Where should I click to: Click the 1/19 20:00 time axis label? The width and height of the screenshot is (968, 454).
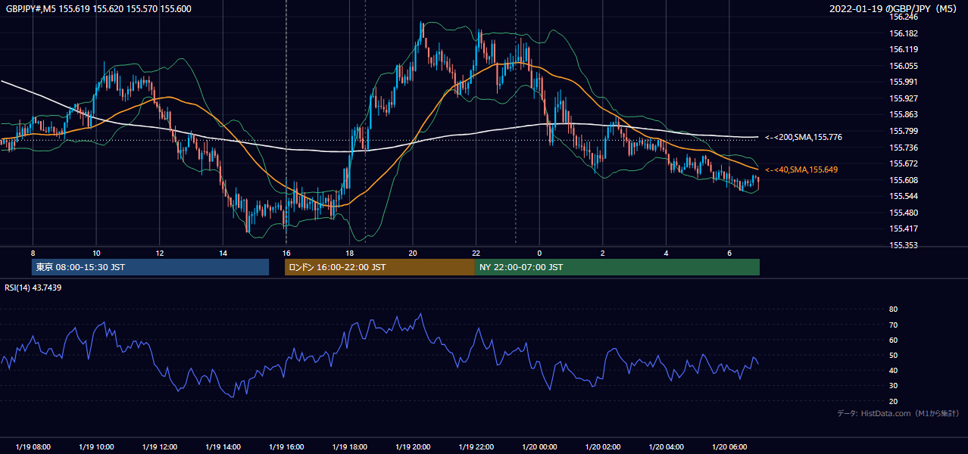click(412, 447)
